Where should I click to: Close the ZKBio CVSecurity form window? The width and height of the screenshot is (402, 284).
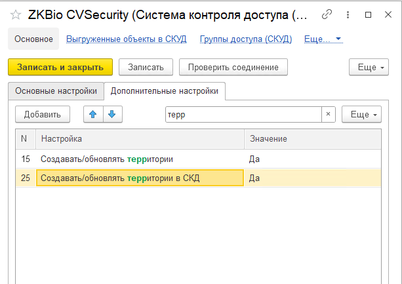(387, 14)
